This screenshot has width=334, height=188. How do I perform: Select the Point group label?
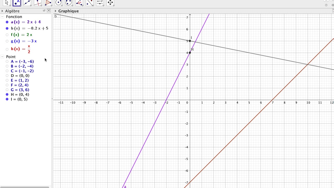click(x=11, y=57)
